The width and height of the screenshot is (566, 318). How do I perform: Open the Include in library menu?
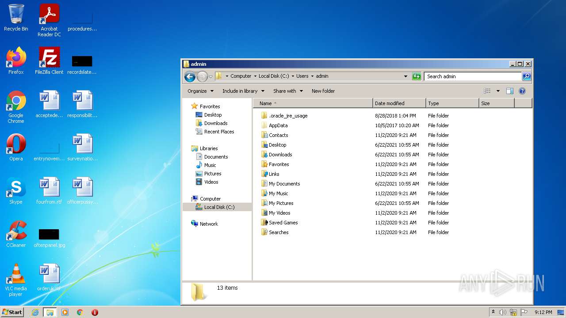coord(243,91)
